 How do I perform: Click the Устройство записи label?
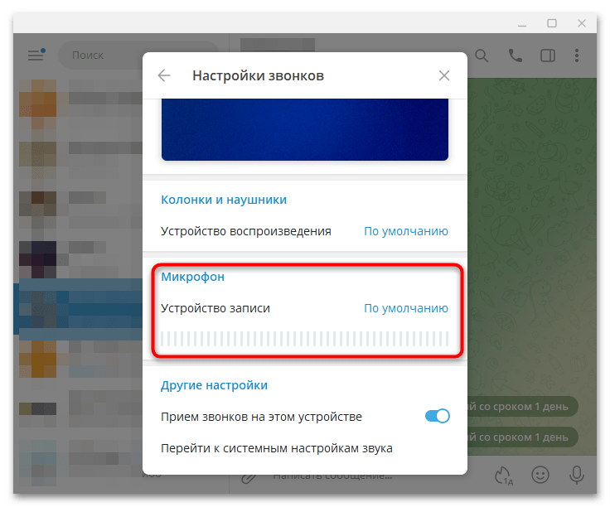pos(215,308)
